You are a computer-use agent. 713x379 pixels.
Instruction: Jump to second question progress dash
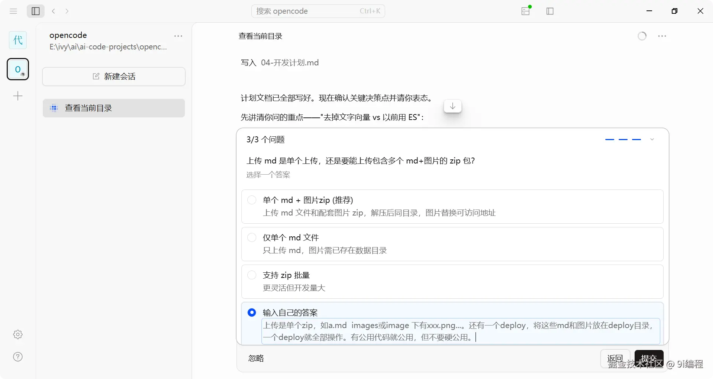click(623, 139)
